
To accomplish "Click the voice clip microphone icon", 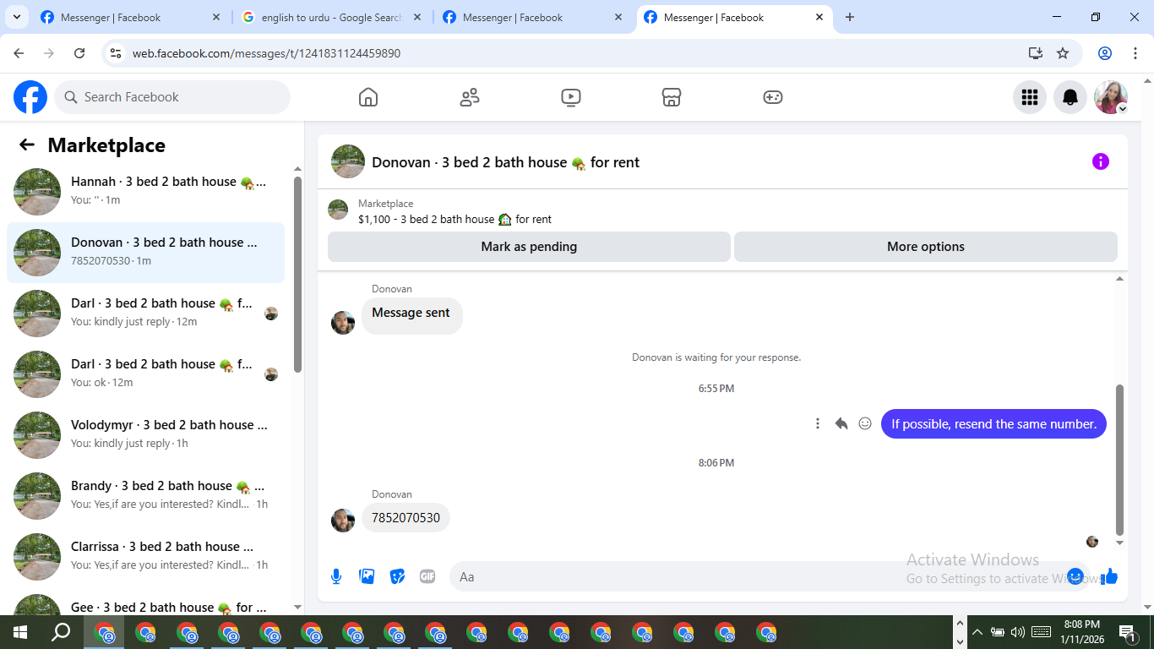I will coord(336,576).
